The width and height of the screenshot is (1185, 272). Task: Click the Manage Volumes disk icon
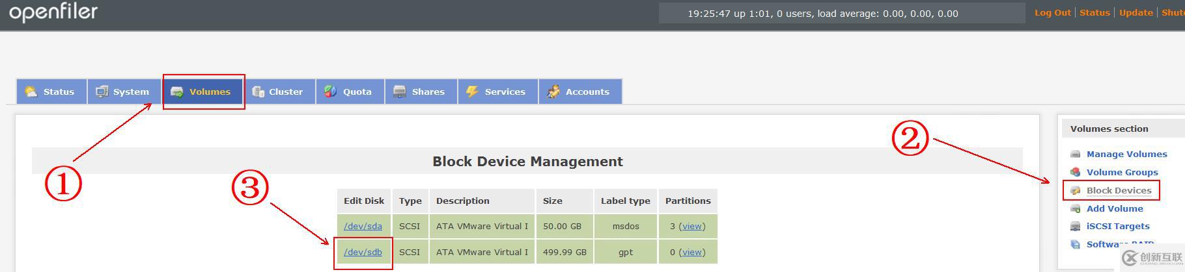1076,155
